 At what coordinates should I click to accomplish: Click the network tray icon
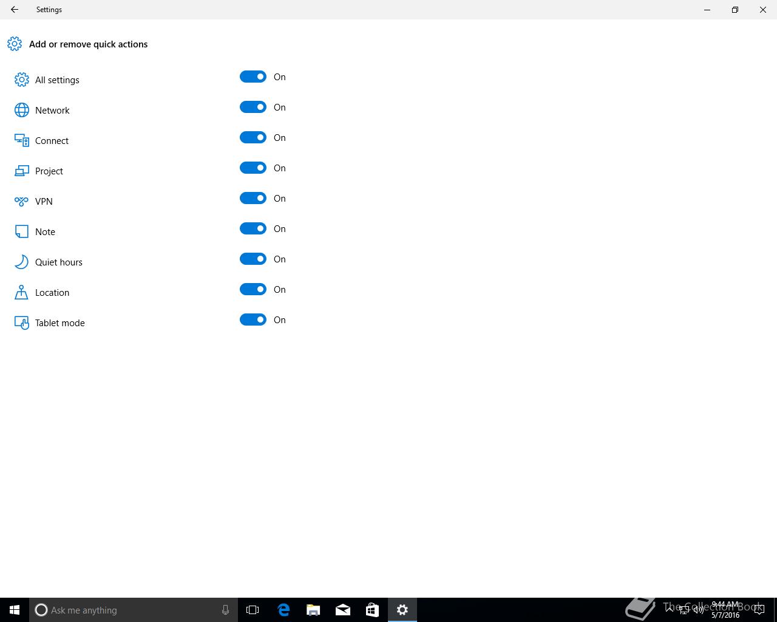(x=684, y=610)
